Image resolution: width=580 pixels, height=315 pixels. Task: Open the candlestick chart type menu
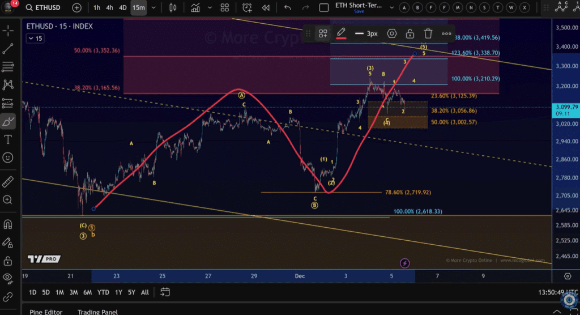click(x=173, y=7)
